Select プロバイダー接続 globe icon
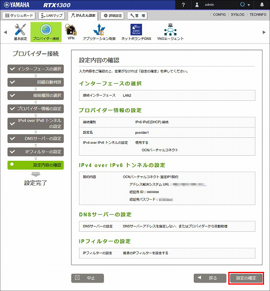270x291 pixels. click(46, 32)
